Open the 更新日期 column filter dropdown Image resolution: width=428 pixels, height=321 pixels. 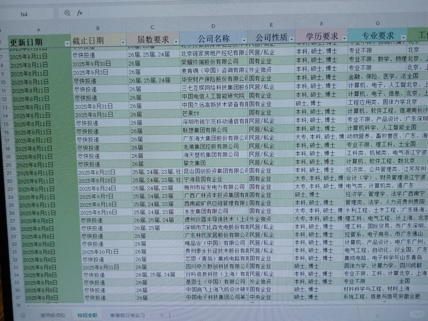pos(67,44)
